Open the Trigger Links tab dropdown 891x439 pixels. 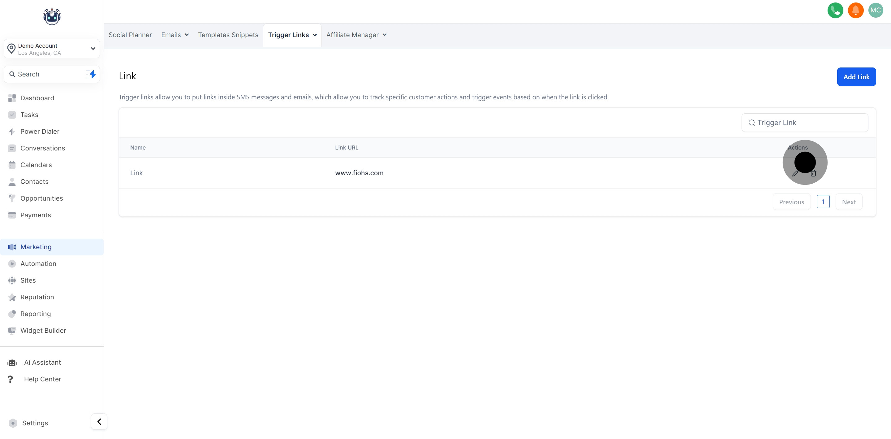tap(292, 35)
